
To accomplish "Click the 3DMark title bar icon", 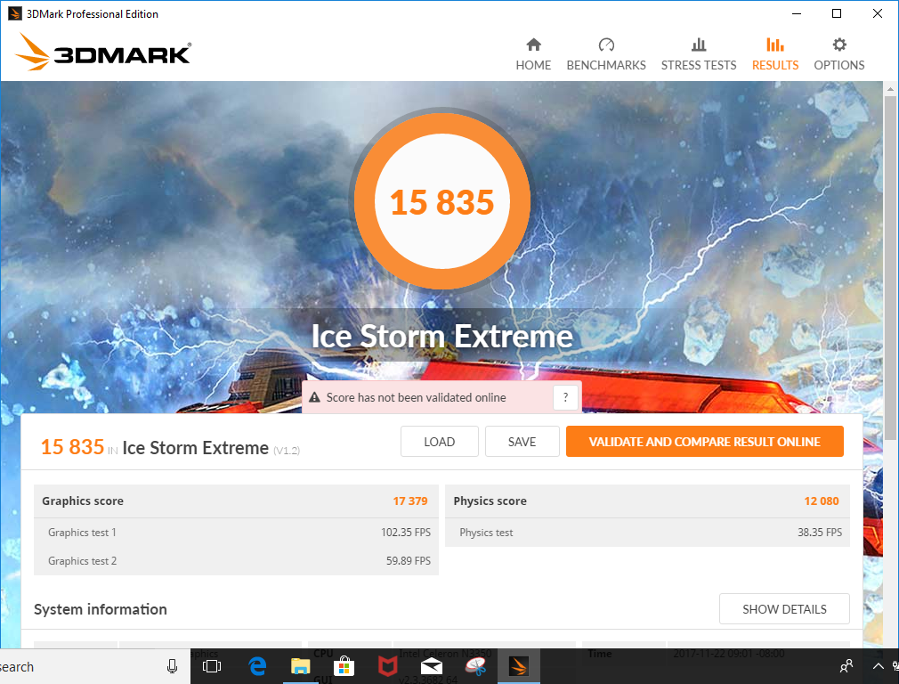I will [x=15, y=13].
